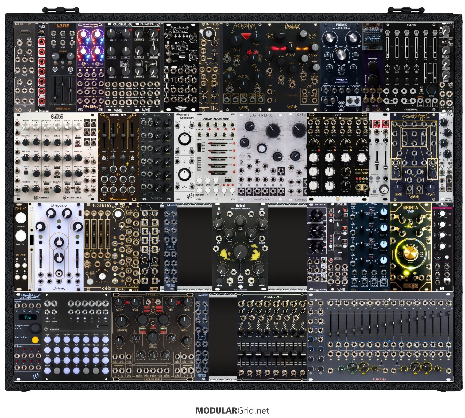
Task: Select the Gamut Repetitor module
Action: pos(181,67)
